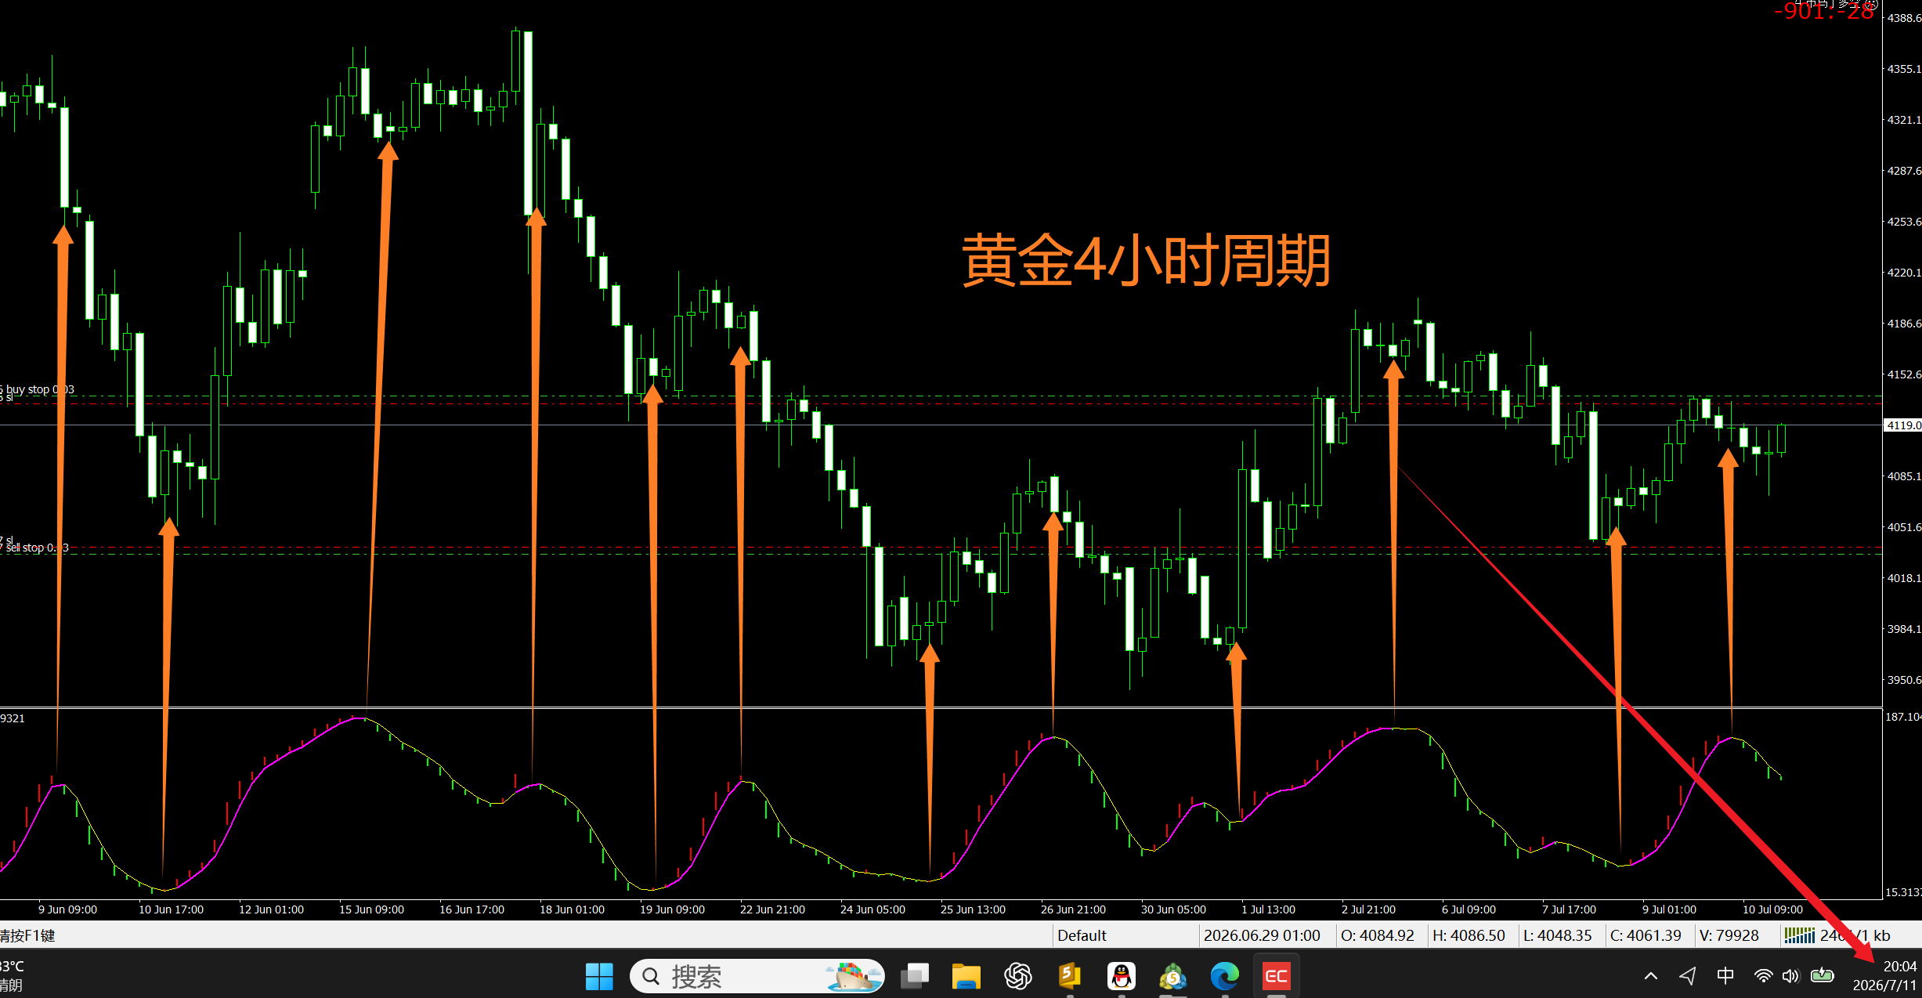The width and height of the screenshot is (1922, 998).
Task: Click the current price tag 4119.0
Action: pyautogui.click(x=1902, y=425)
